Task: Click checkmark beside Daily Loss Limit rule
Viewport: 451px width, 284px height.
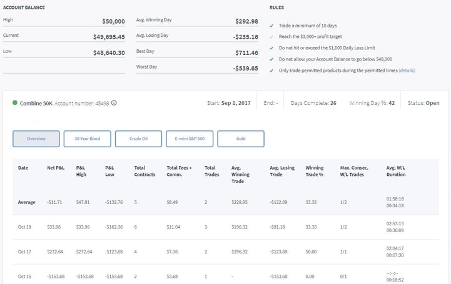Action: [271, 48]
